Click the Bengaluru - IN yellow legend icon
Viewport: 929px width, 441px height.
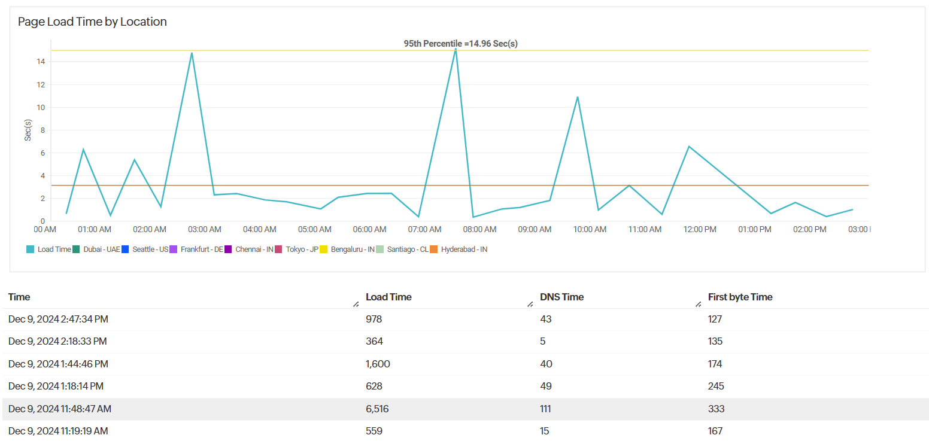click(x=323, y=249)
